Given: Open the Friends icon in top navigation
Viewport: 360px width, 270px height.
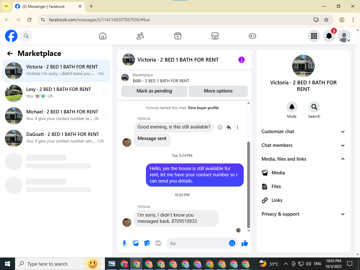Looking at the screenshot, I should pyautogui.click(x=140, y=36).
